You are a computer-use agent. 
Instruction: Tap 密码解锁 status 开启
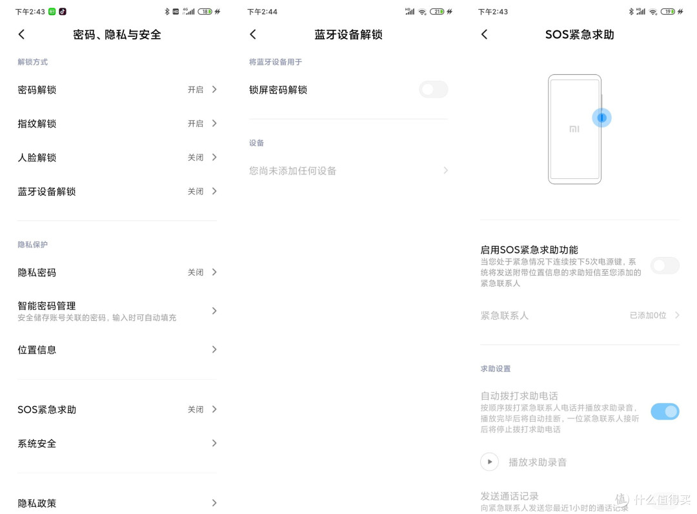click(x=196, y=89)
